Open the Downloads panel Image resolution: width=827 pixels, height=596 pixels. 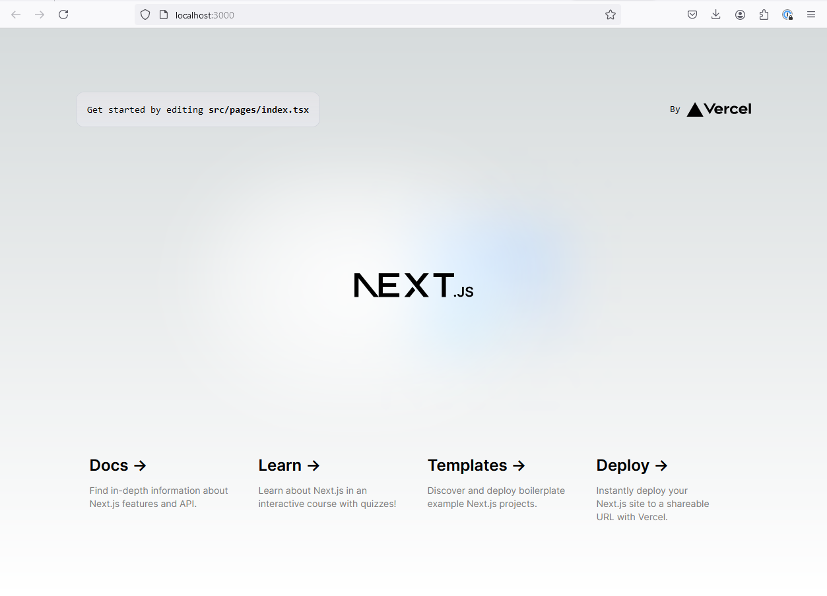point(716,15)
